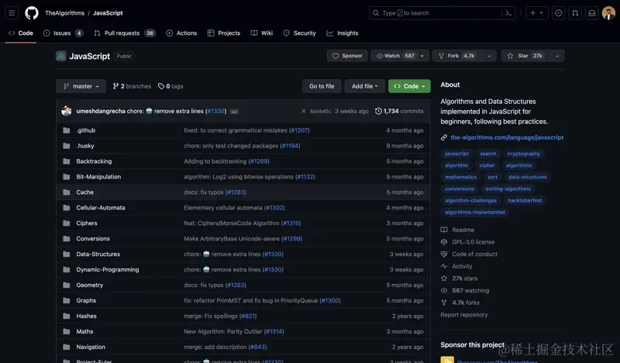Click the Report repository link

[463, 315]
